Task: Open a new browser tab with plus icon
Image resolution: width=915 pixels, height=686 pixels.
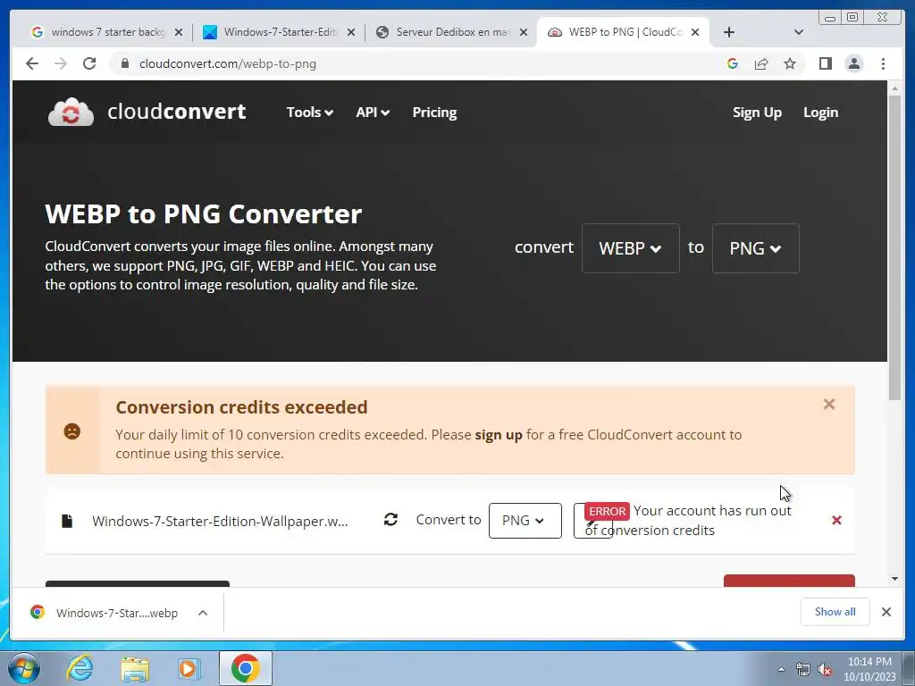Action: coord(729,32)
